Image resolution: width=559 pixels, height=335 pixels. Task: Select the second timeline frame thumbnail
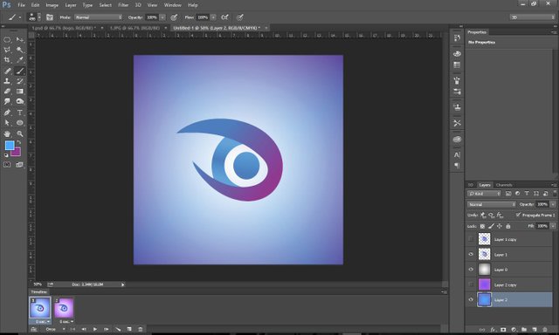click(x=64, y=308)
